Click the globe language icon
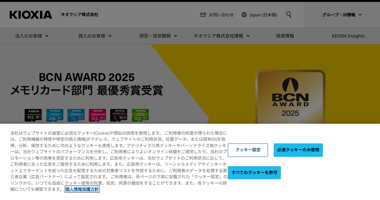 pos(244,15)
